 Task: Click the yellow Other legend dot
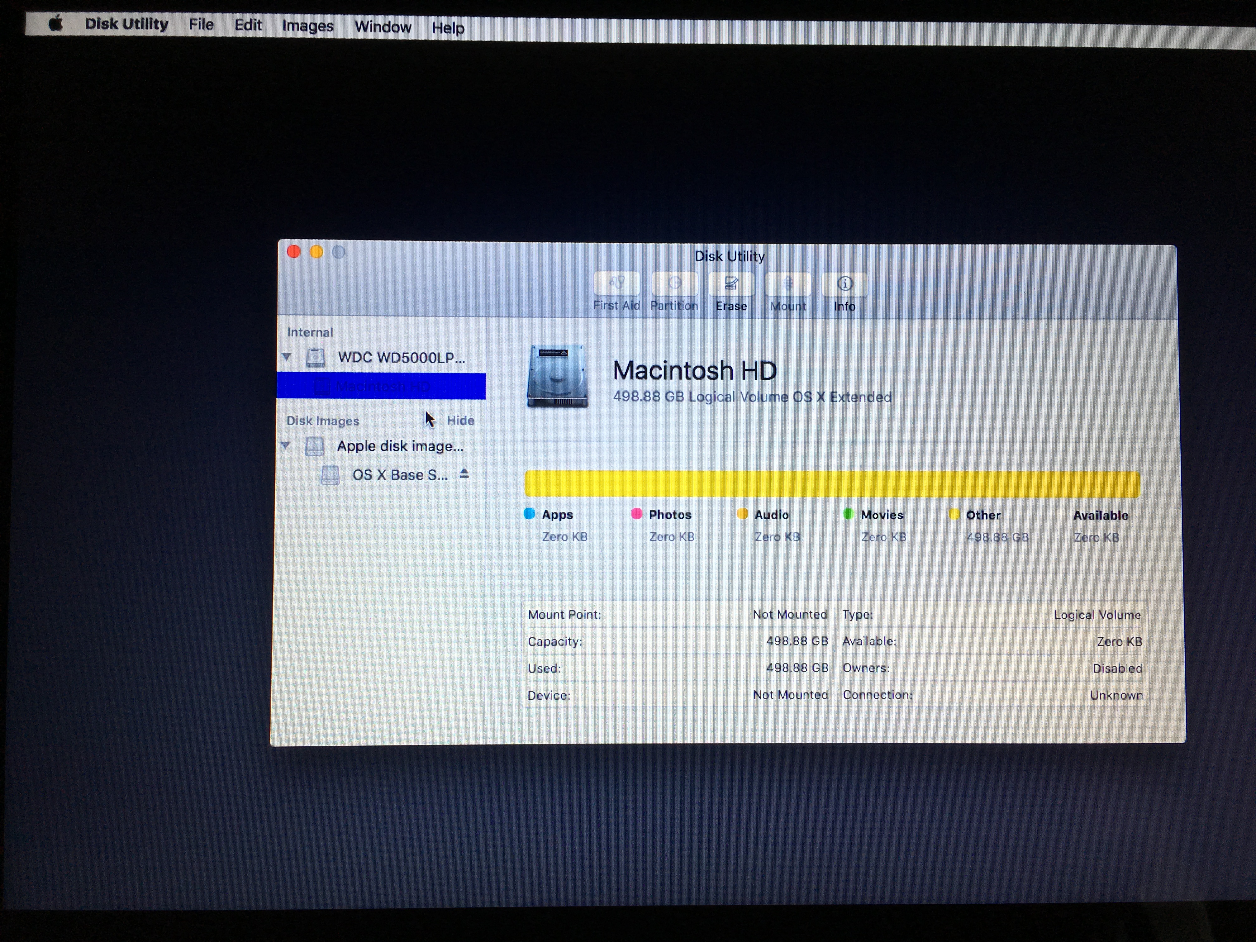tap(954, 514)
